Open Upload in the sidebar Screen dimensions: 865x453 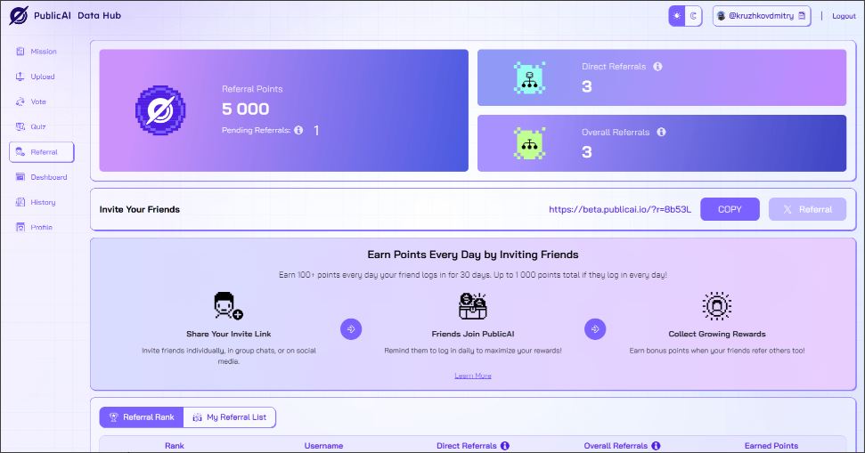(x=41, y=77)
